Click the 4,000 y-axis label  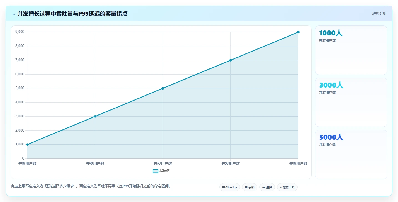20,102
